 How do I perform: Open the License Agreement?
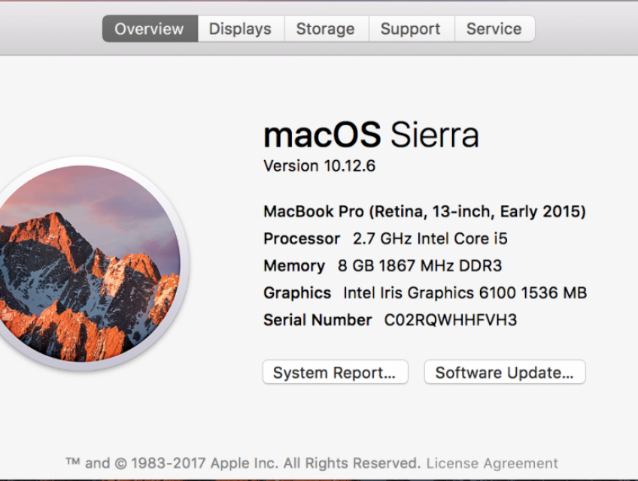(x=493, y=463)
